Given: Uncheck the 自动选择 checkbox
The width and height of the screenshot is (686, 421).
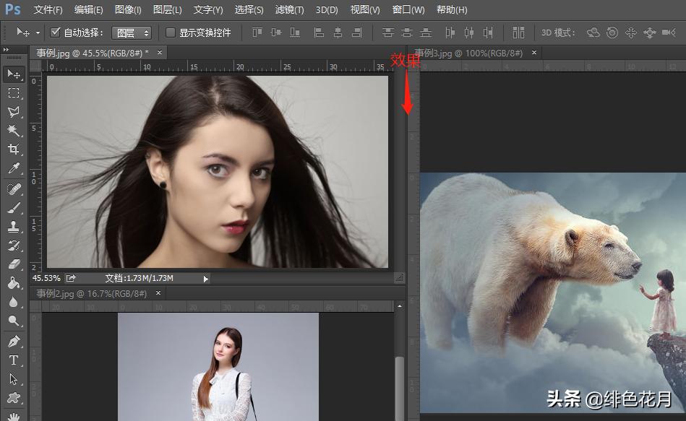Looking at the screenshot, I should pyautogui.click(x=55, y=32).
